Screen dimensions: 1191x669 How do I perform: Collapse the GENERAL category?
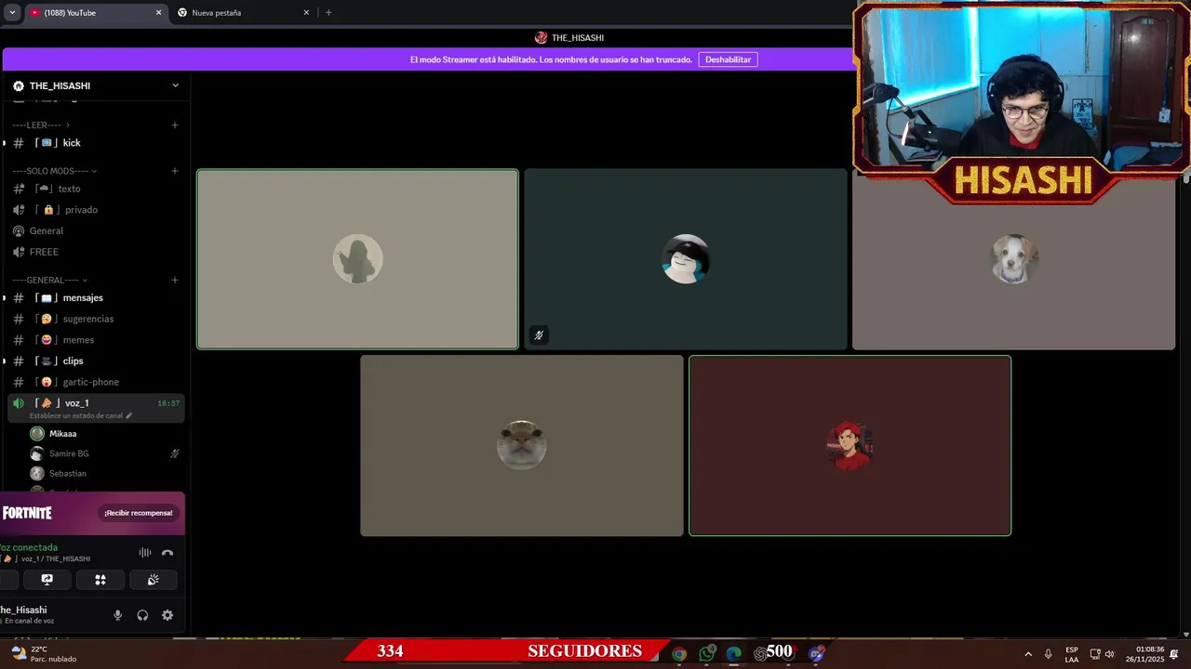tap(50, 280)
